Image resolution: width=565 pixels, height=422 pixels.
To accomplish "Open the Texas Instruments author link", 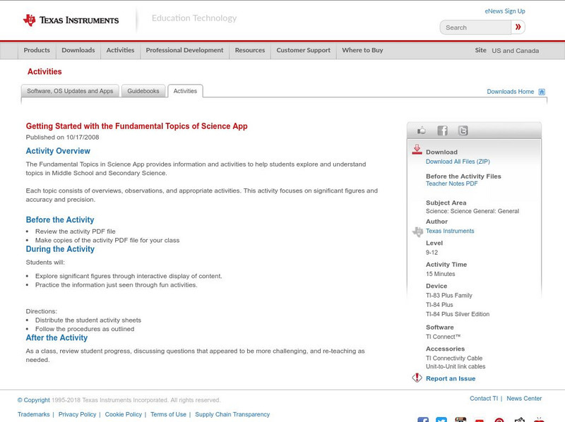I will tap(450, 231).
